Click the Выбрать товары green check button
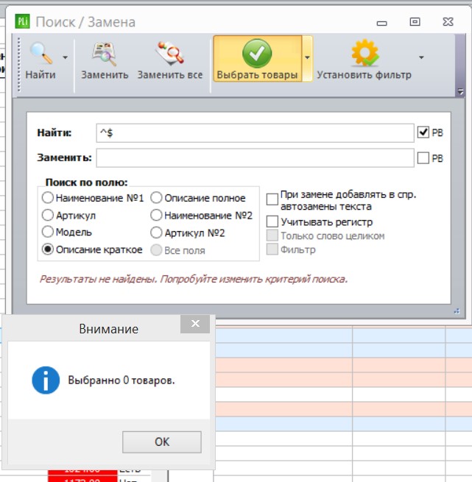 pyautogui.click(x=257, y=58)
